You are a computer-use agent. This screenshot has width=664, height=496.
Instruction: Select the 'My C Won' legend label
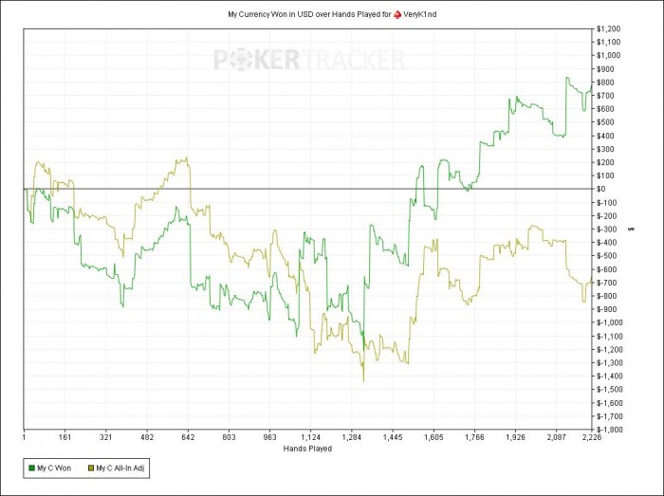coord(54,468)
